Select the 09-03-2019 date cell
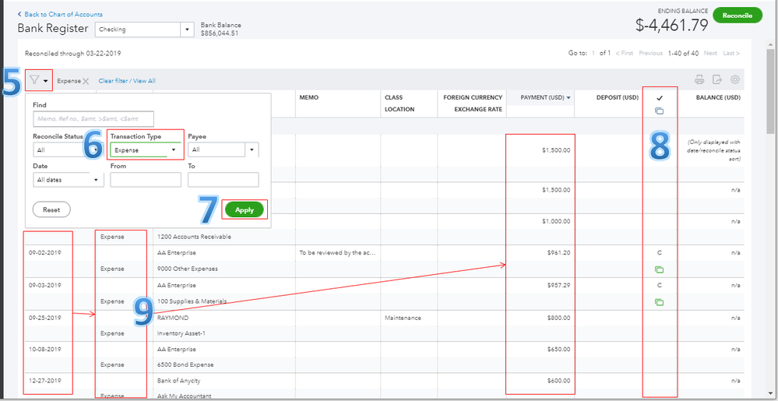The image size is (778, 401). point(45,285)
